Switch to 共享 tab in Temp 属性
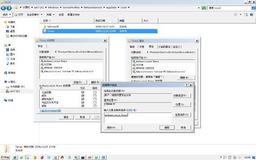Screen dimensions: 256x160 tap(142, 47)
